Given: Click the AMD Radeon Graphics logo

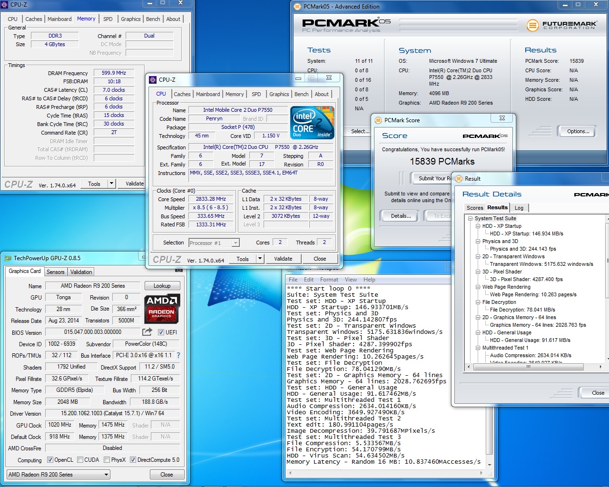Looking at the screenshot, I should tap(162, 309).
